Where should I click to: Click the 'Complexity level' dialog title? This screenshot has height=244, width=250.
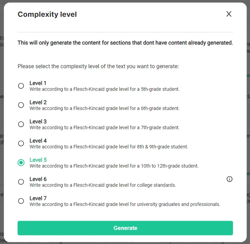click(47, 14)
